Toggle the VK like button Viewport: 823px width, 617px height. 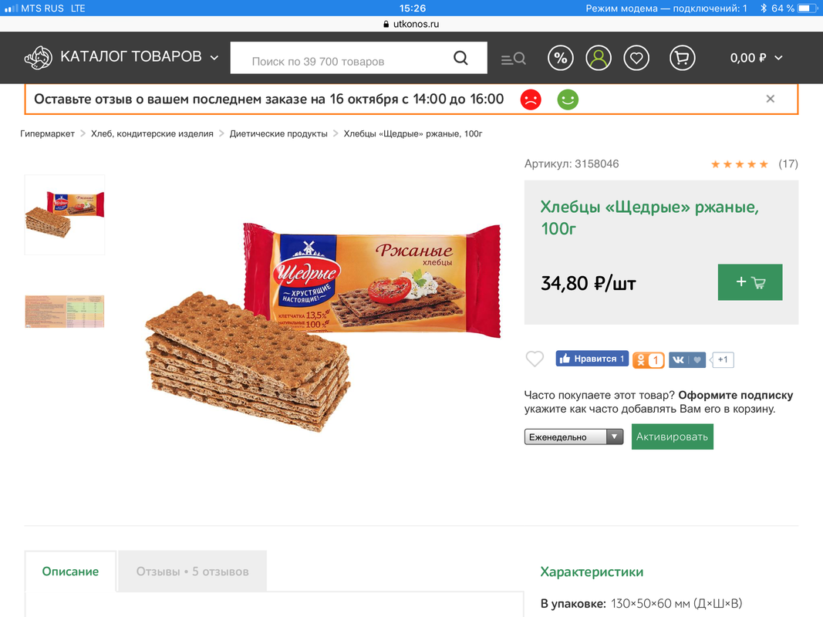687,360
